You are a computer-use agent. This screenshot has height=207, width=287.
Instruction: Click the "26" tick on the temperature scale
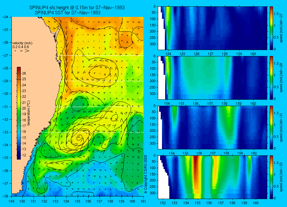coord(24,73)
